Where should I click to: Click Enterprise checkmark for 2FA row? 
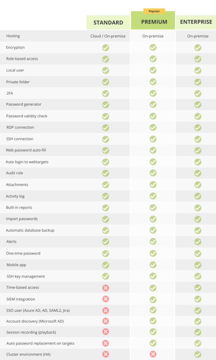198,94
